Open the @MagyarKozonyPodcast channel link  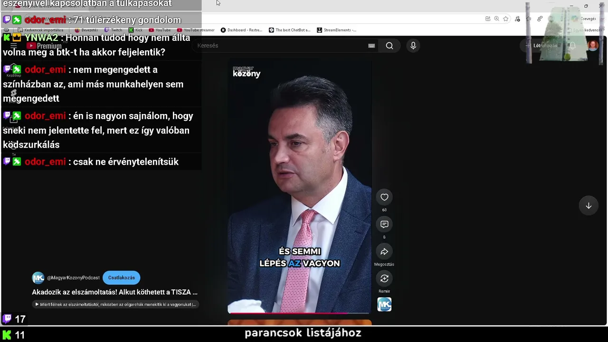click(73, 278)
